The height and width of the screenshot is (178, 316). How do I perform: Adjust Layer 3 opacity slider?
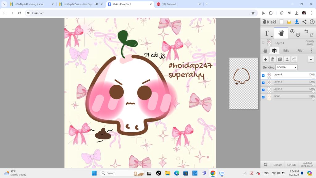[x=294, y=84]
